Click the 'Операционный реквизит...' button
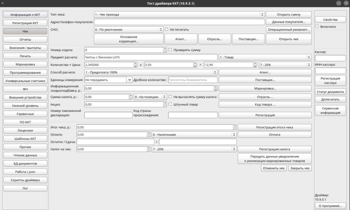This screenshot has width=350, height=210. pos(289,29)
